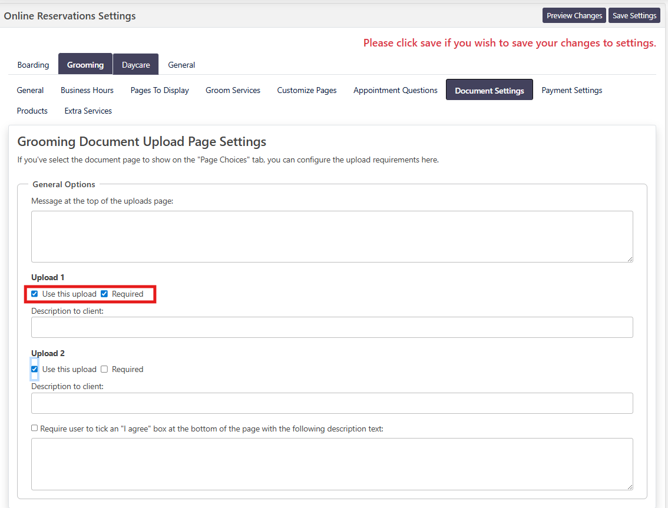Tick the Require "I agree" box checkbox
The width and height of the screenshot is (668, 508).
(35, 429)
